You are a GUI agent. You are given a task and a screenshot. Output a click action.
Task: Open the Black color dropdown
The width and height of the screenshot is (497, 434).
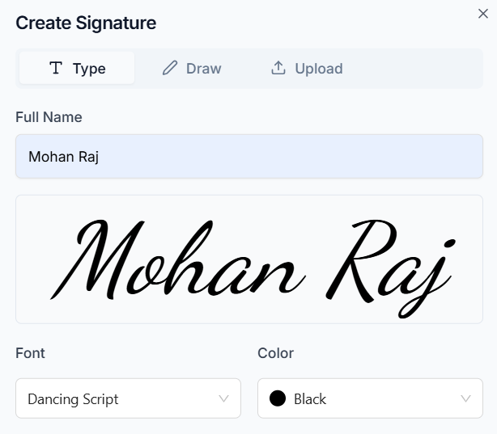pyautogui.click(x=370, y=398)
